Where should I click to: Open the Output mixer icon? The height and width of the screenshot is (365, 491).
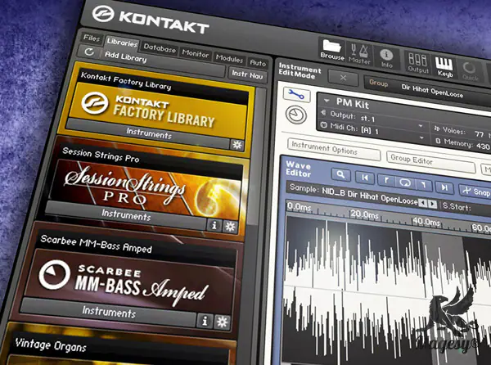418,62
